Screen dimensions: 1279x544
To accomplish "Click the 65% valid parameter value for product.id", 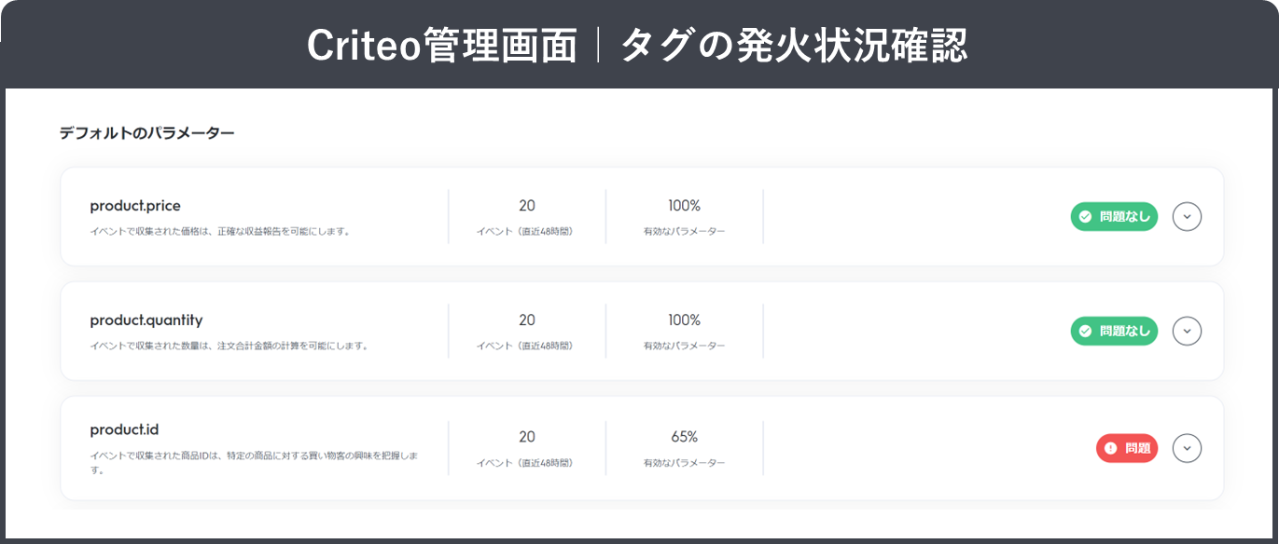I will (686, 436).
